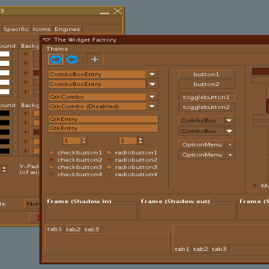Click inside the first ComboBoxEntry text field

(x=97, y=74)
